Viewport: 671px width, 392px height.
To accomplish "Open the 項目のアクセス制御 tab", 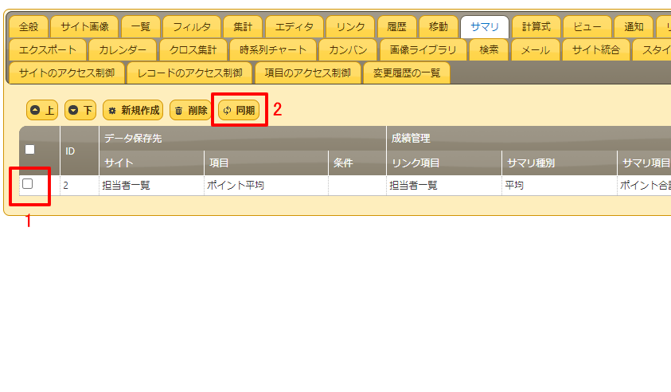I will click(x=308, y=73).
